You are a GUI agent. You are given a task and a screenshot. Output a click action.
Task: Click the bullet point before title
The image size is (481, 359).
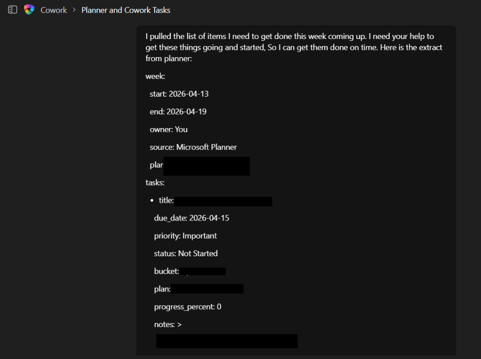pyautogui.click(x=152, y=201)
